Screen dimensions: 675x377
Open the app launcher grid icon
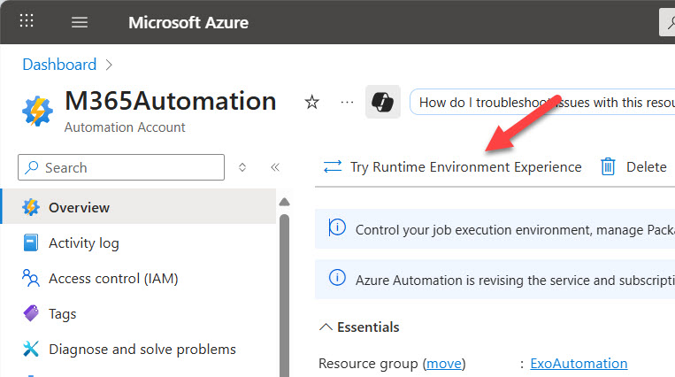tap(27, 20)
